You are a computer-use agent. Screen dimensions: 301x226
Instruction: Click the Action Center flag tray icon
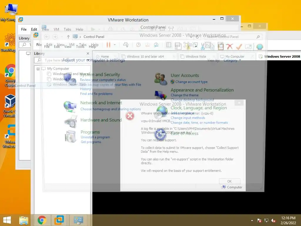click(259, 220)
